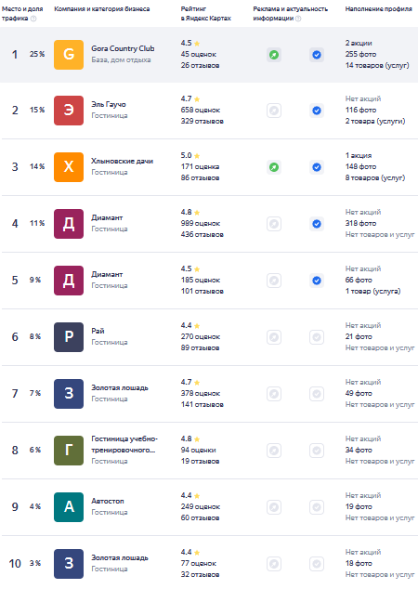Click the grey verification checkmark in Рай row
This screenshot has height=589, width=418.
point(317,337)
